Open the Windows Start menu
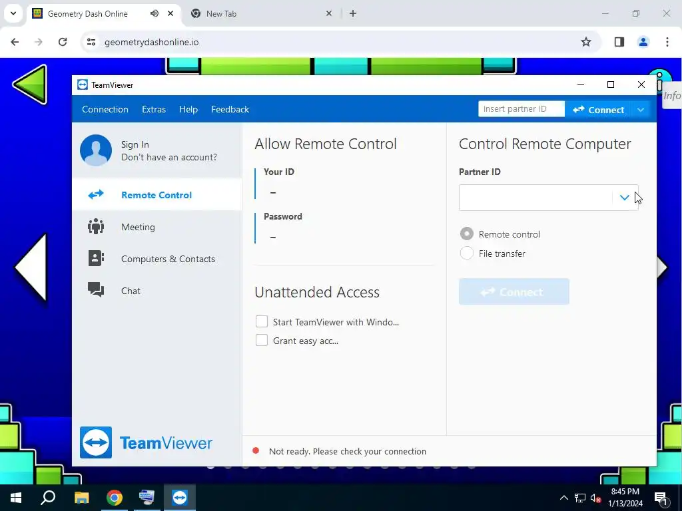682x511 pixels. tap(16, 498)
